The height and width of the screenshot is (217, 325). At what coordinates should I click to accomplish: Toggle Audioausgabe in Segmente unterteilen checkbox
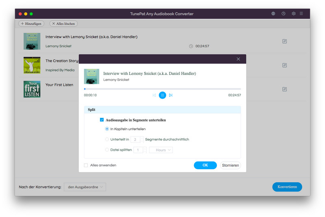(x=102, y=120)
